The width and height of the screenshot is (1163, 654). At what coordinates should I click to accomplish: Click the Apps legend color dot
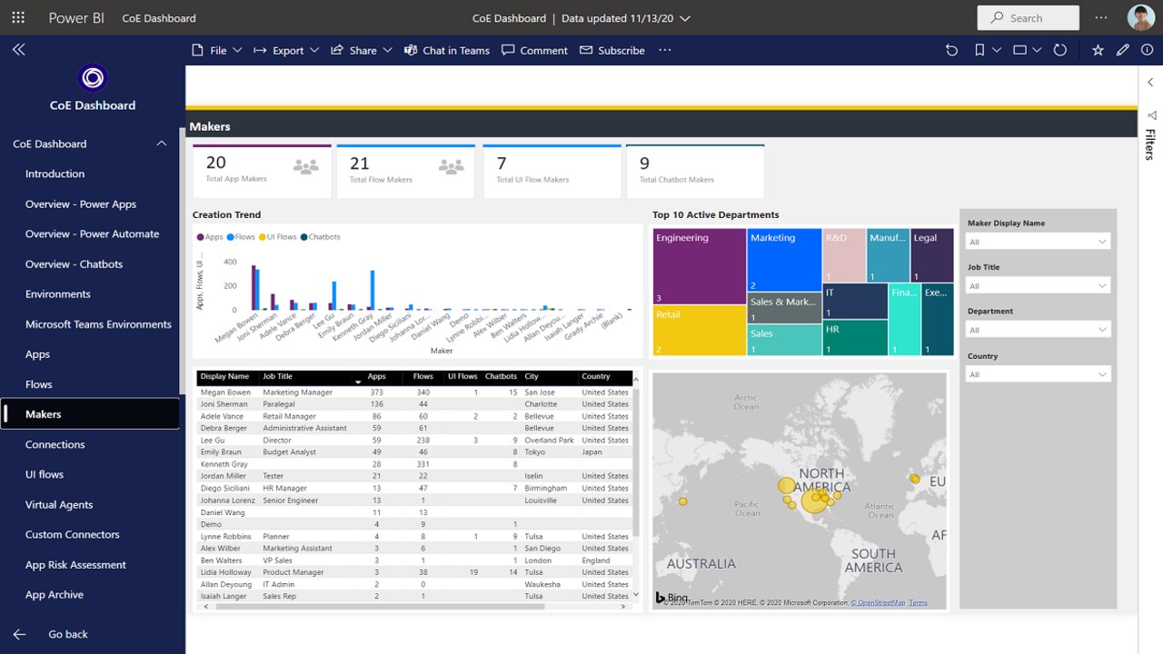point(201,237)
